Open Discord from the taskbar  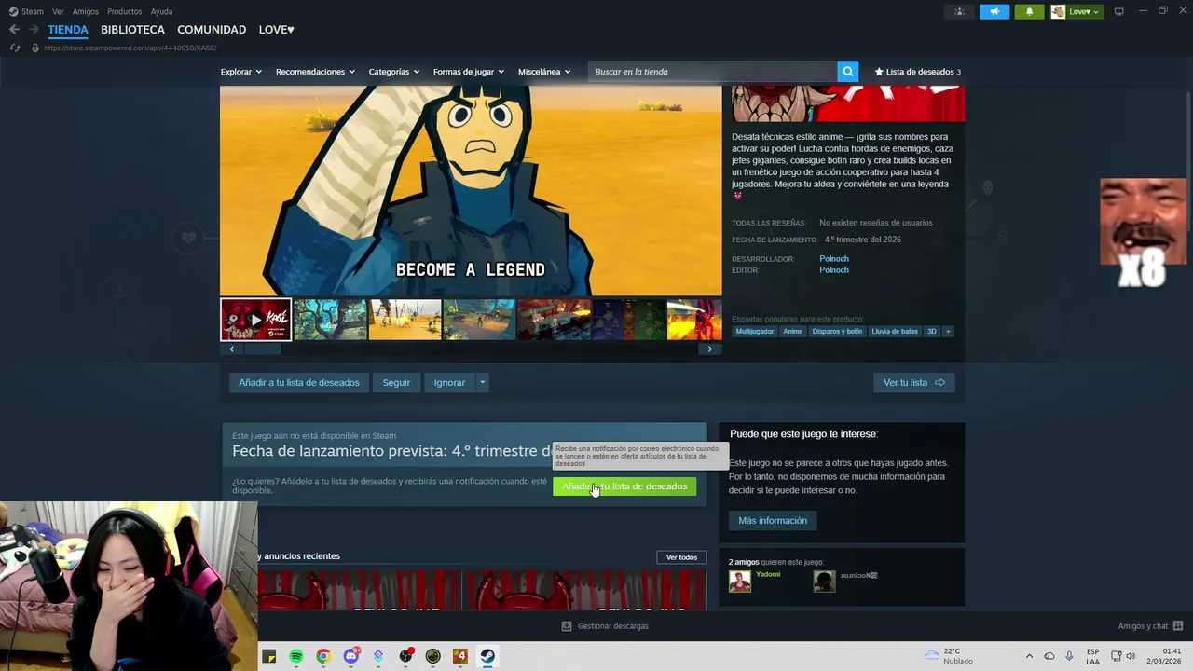pyautogui.click(x=351, y=656)
